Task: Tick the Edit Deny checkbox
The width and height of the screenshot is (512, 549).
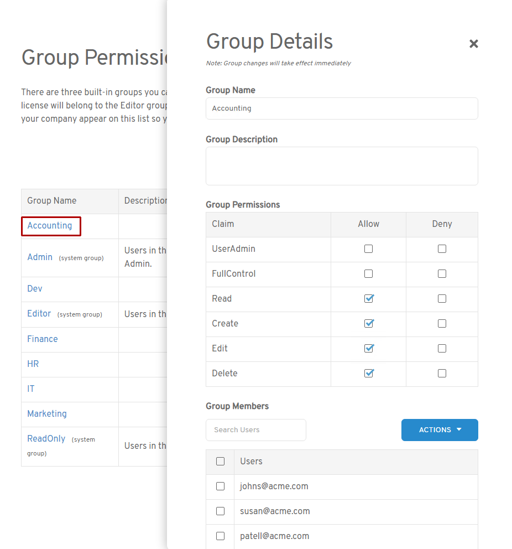Action: tap(442, 349)
